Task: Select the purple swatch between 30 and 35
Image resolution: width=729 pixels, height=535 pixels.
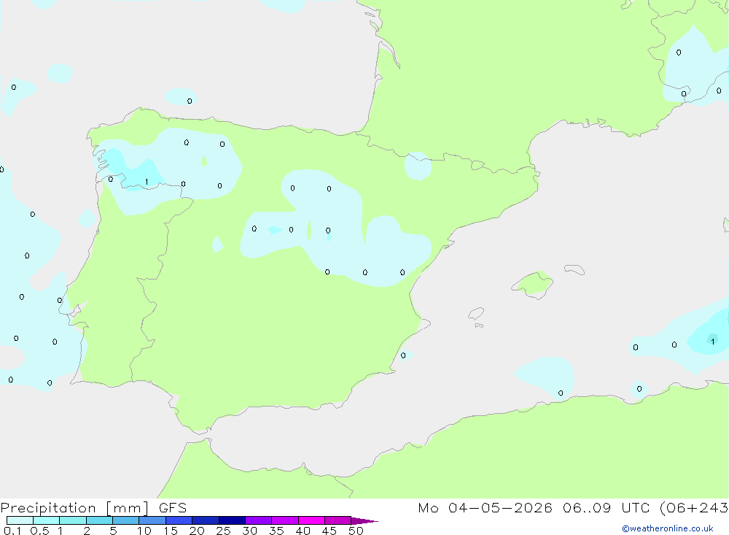Action: coord(259,520)
